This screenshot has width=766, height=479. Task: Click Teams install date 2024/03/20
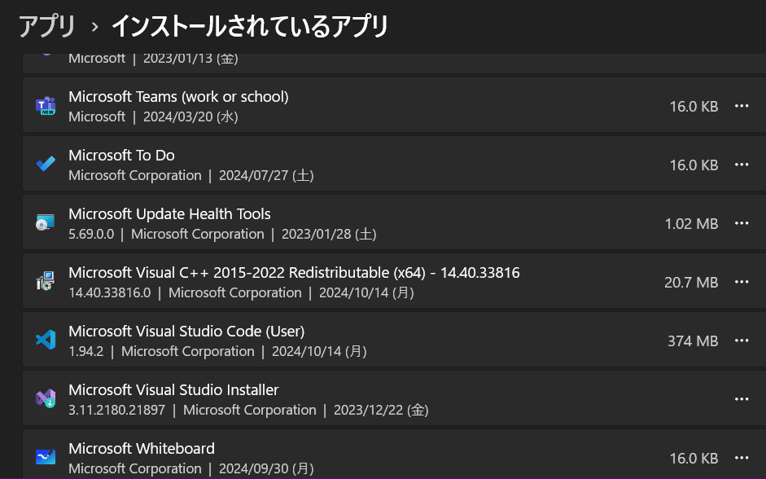(x=190, y=116)
